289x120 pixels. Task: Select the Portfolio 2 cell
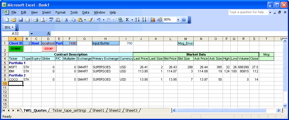point(16,75)
